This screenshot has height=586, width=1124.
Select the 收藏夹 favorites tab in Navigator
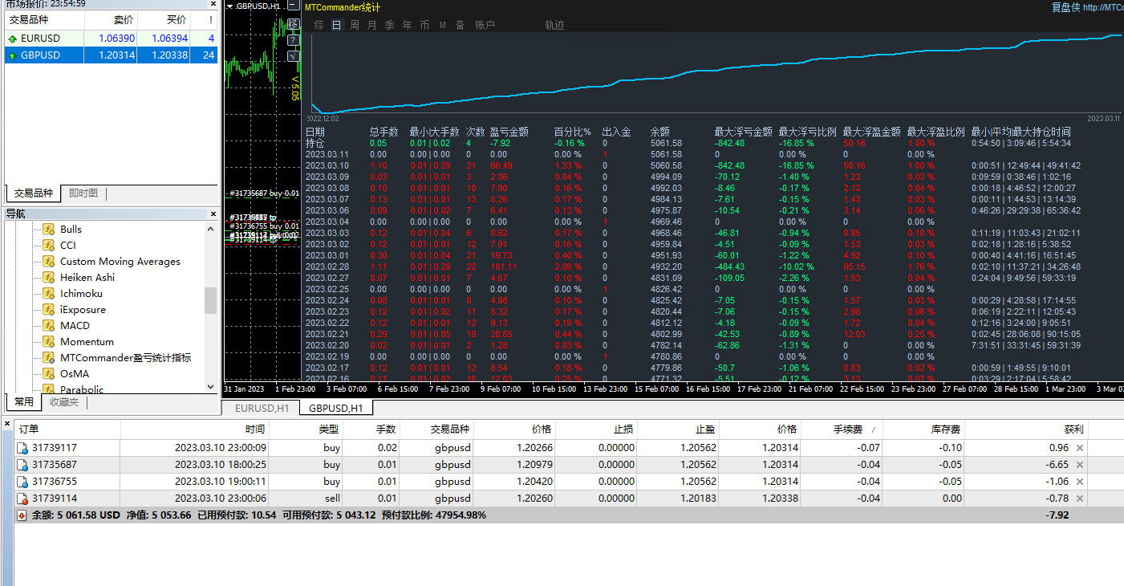pyautogui.click(x=64, y=402)
